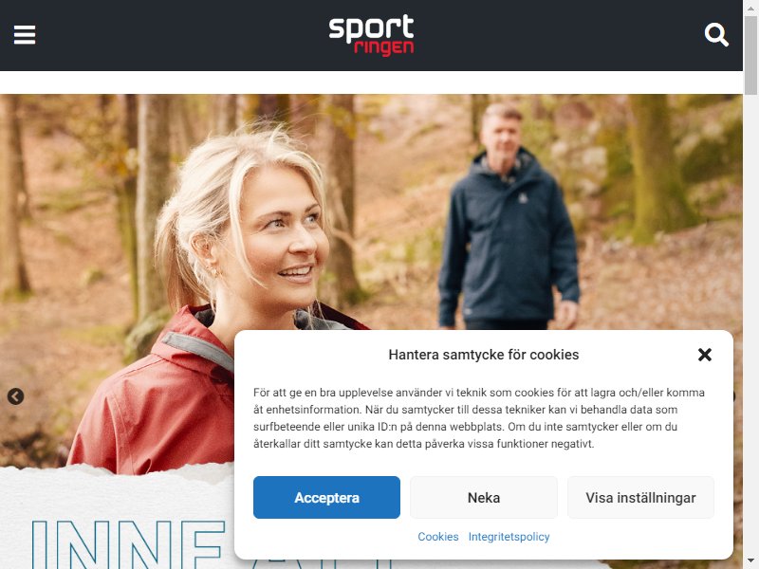Expand Visa inställningar cookie settings

click(x=640, y=497)
